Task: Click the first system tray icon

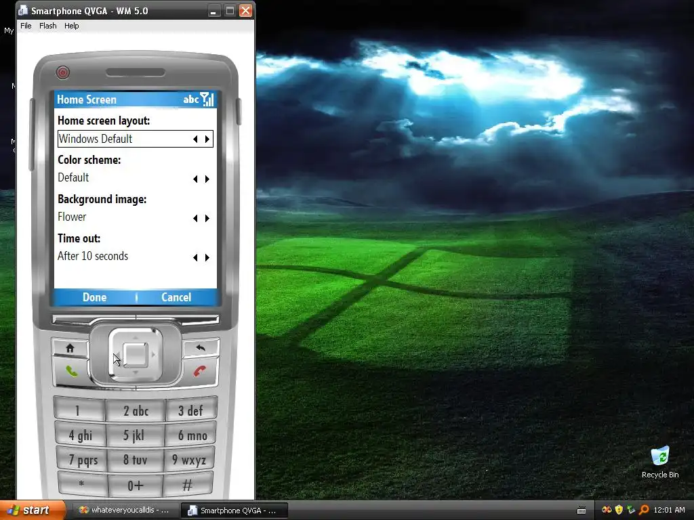Action: [607, 510]
